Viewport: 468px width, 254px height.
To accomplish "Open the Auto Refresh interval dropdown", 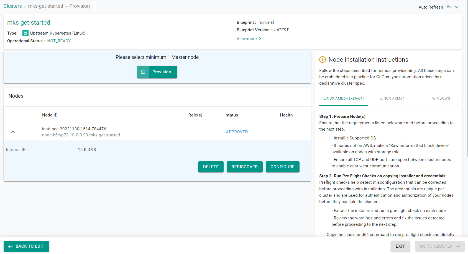I will [453, 7].
